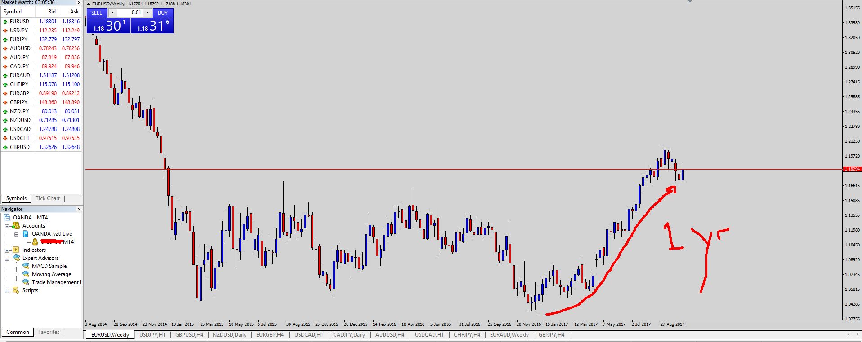The height and width of the screenshot is (342, 862).
Task: Click the lot size input field
Action: pos(130,13)
